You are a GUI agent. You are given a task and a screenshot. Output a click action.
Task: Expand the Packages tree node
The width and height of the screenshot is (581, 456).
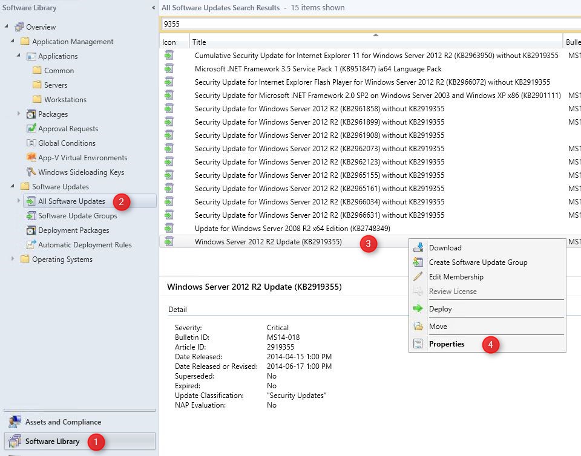tap(19, 114)
